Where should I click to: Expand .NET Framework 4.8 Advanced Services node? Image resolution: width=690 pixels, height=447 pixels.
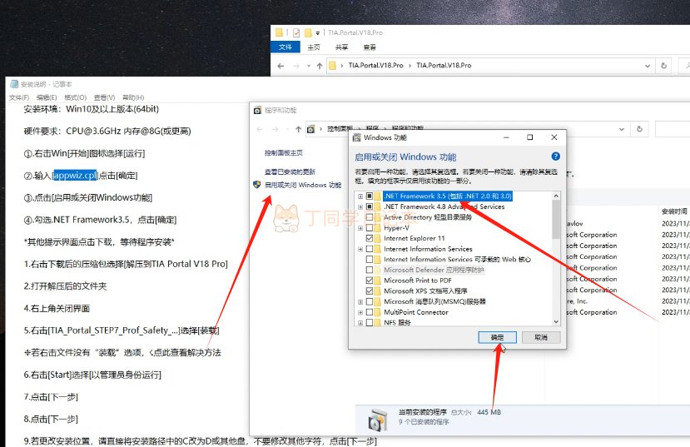pos(360,206)
